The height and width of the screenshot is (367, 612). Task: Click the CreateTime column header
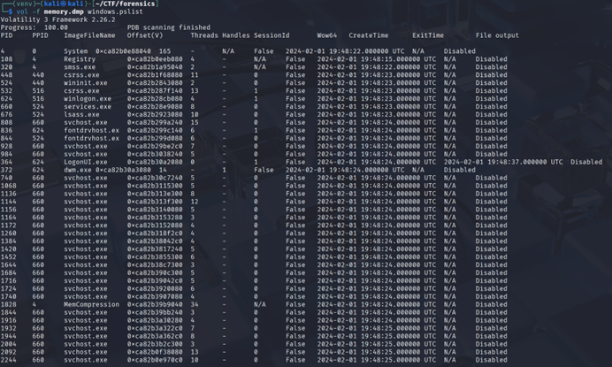[x=369, y=35]
